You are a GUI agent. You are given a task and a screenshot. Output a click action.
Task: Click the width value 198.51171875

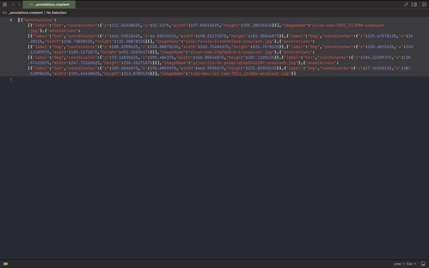[212, 36]
